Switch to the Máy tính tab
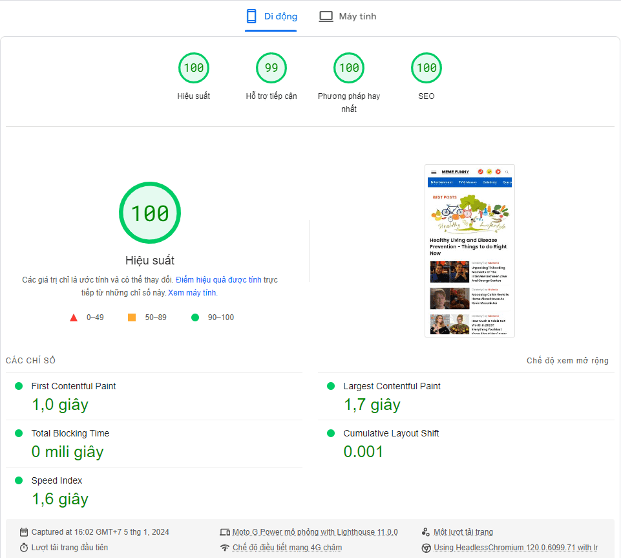 (348, 16)
